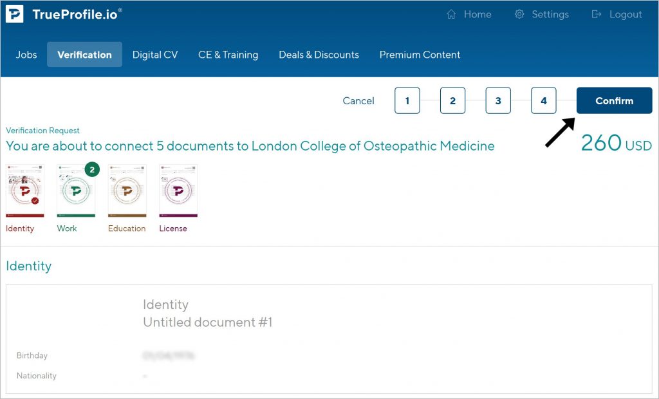
Task: Switch to the Jobs tab
Action: pos(26,55)
